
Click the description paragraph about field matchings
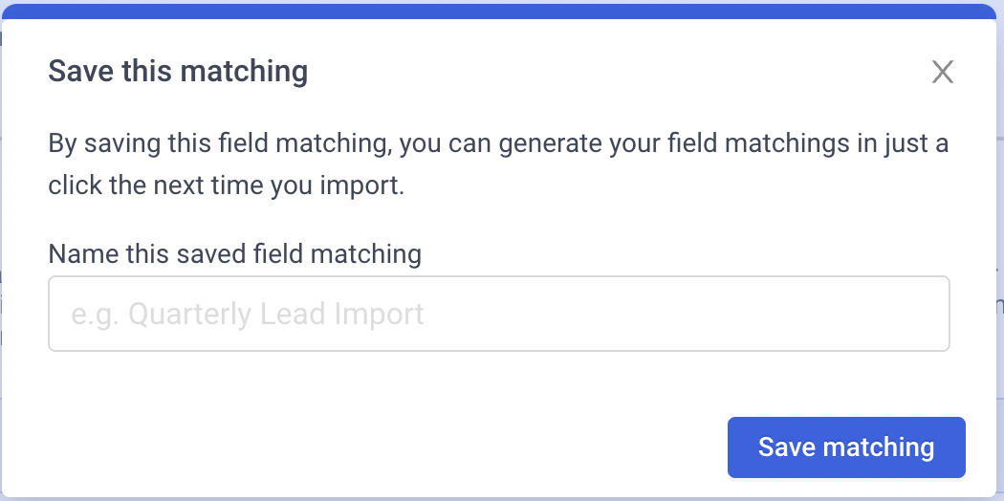(x=498, y=164)
